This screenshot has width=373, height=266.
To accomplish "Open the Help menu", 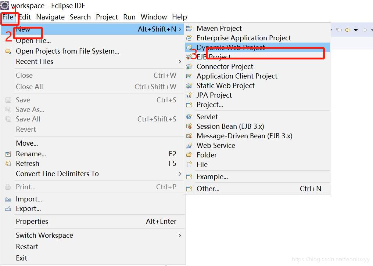I will click(179, 17).
